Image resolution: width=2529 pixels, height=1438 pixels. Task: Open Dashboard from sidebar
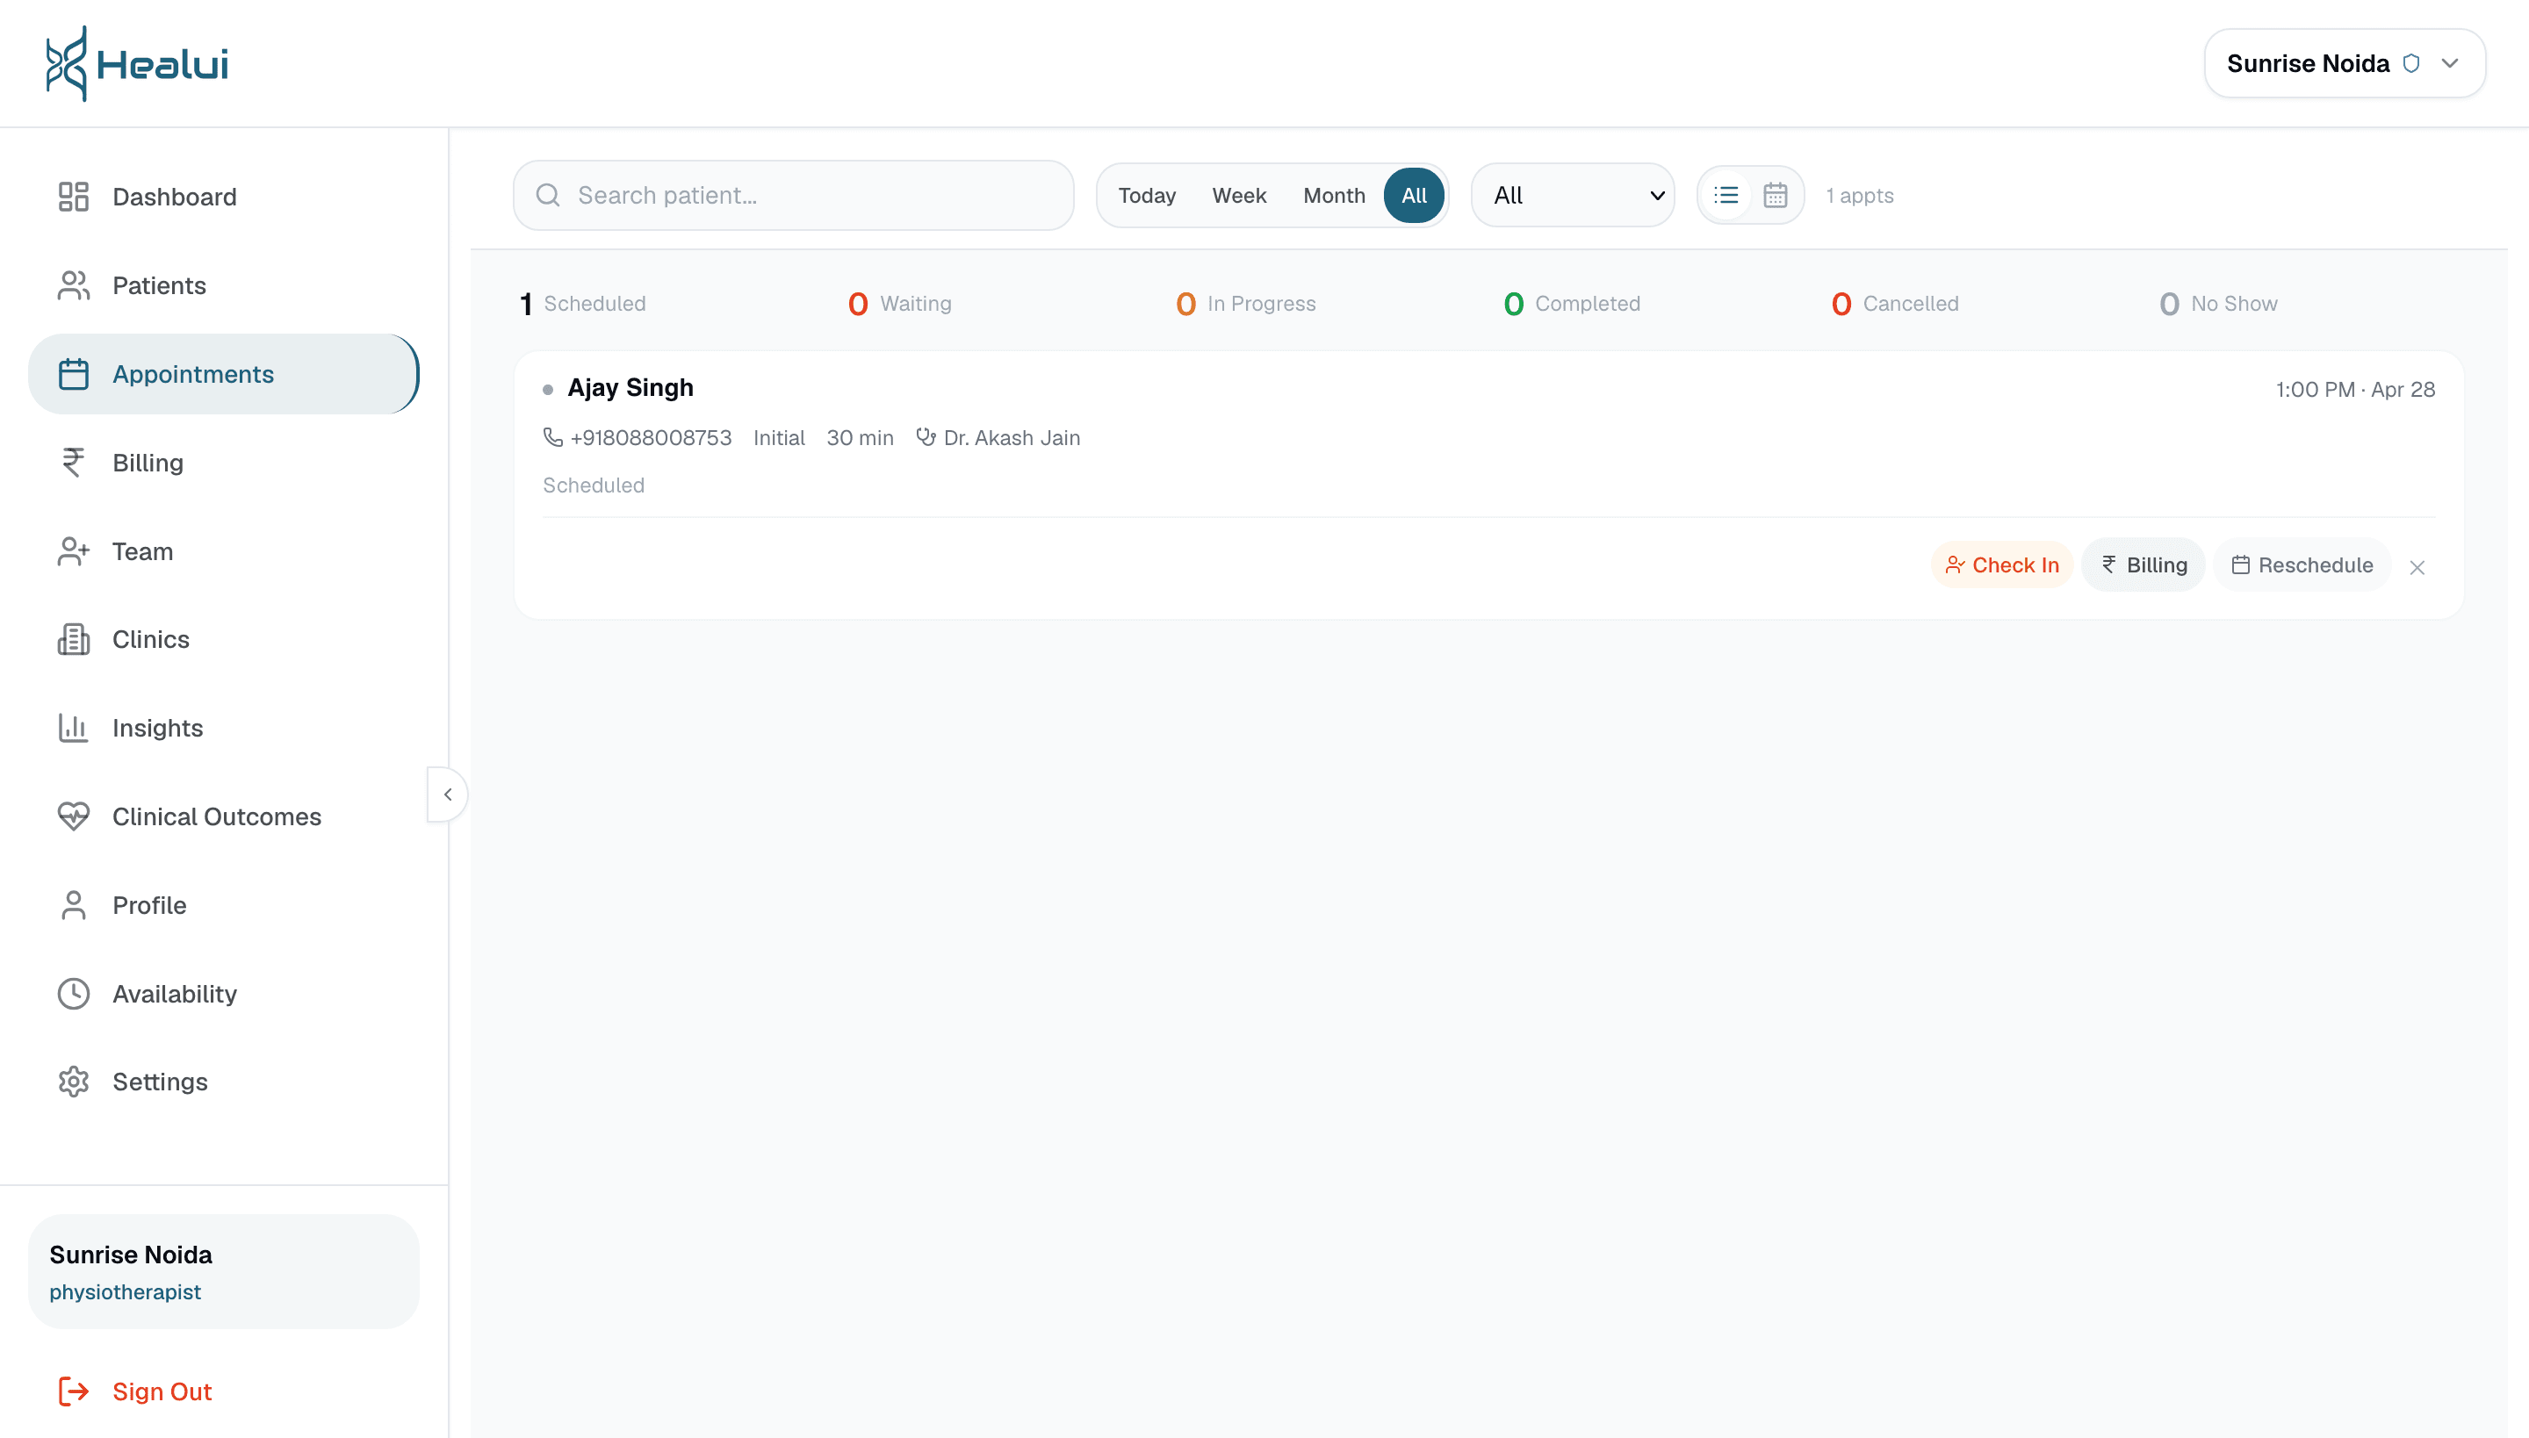(x=223, y=197)
